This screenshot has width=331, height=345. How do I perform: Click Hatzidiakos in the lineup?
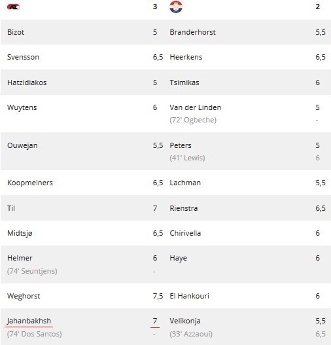(27, 82)
